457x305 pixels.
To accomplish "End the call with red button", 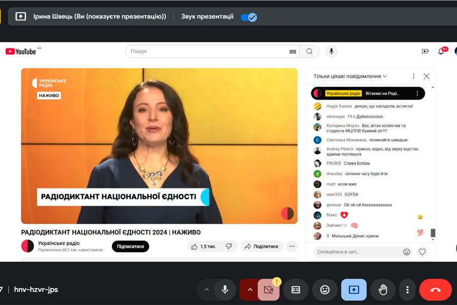I will point(435,290).
